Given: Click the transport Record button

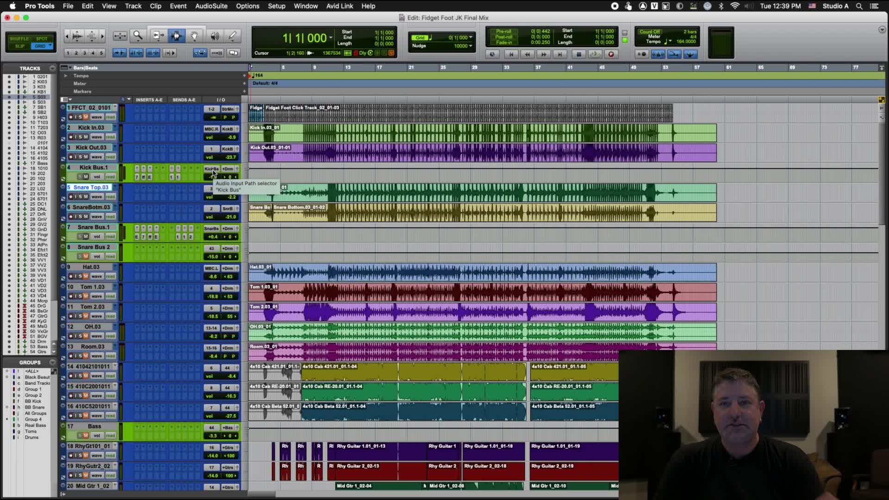Looking at the screenshot, I should tap(611, 54).
